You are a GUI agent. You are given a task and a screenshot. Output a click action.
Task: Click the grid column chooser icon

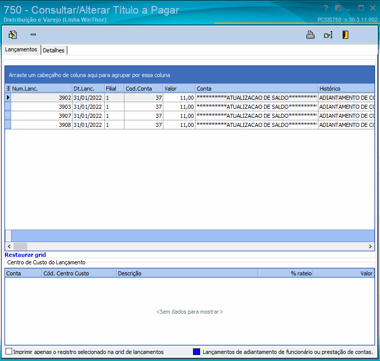point(8,89)
